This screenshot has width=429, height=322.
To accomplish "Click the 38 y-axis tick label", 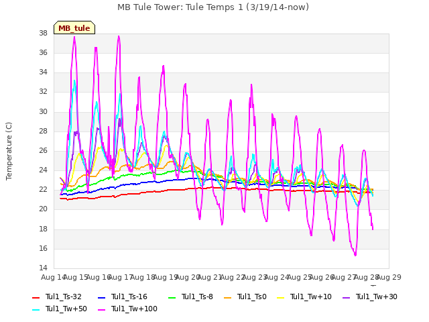I will (43, 33).
